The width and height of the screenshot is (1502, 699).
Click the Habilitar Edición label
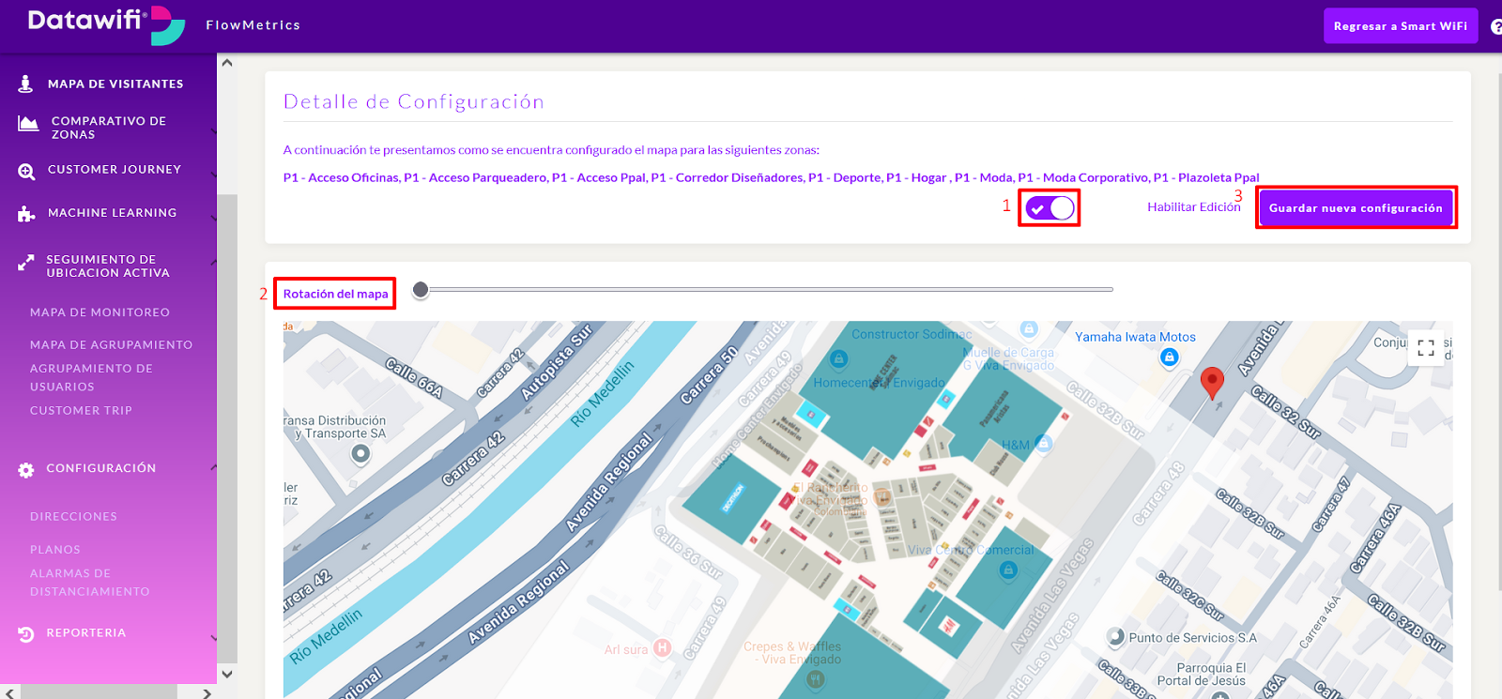point(1194,207)
